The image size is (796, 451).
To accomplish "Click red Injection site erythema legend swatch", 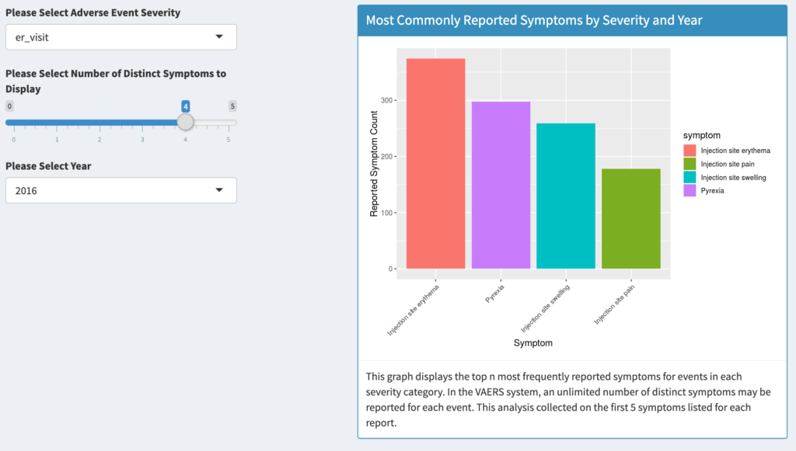I will point(690,151).
